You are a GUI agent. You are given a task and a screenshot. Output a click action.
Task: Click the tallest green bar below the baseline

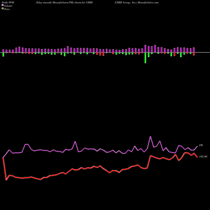[145, 58]
